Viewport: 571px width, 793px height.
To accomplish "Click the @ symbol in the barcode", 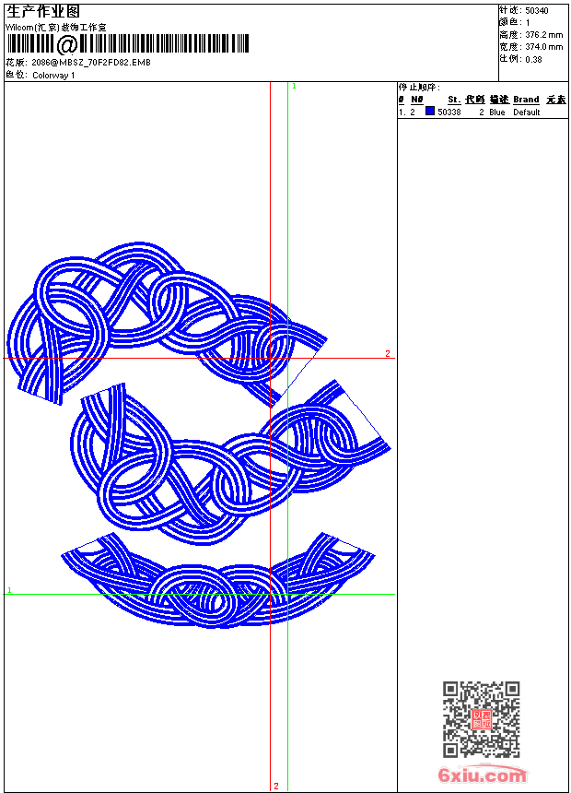I will (x=66, y=44).
